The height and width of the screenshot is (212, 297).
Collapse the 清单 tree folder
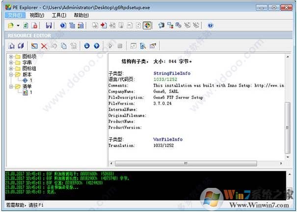11,87
